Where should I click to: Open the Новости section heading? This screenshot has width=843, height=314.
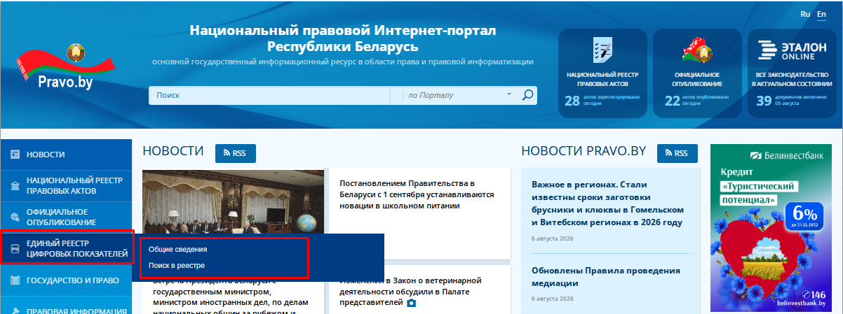pyautogui.click(x=173, y=151)
